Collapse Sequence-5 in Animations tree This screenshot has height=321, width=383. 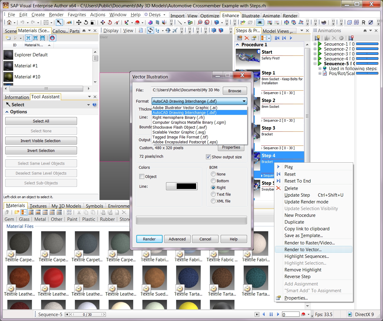coord(315,64)
